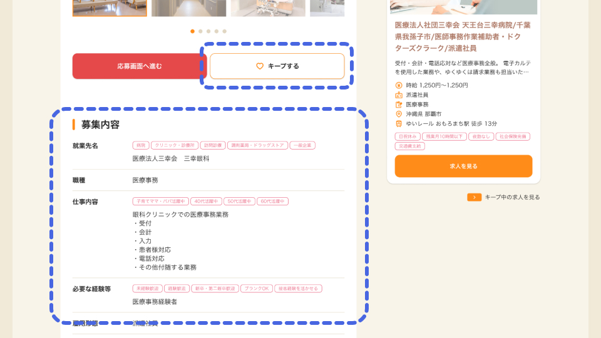601x338 pixels.
Task: Open the 医療法人社団三幸会 天王台三幸病院 job title
Action: [463, 36]
